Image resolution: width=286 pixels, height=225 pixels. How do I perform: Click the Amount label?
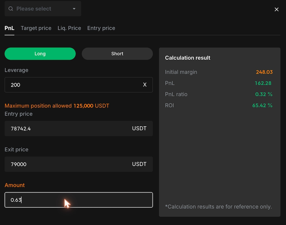(x=14, y=185)
